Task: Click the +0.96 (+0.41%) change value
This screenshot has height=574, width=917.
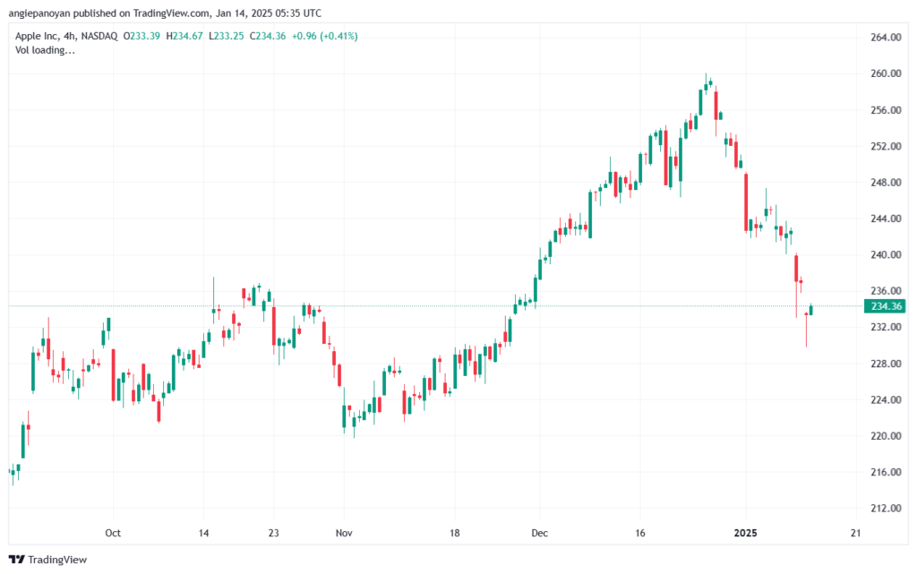Action: (x=324, y=36)
